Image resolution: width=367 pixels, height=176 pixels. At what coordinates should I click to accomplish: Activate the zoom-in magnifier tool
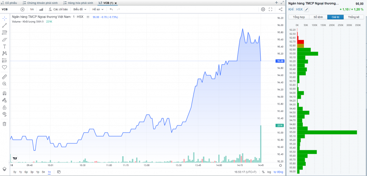4,84
